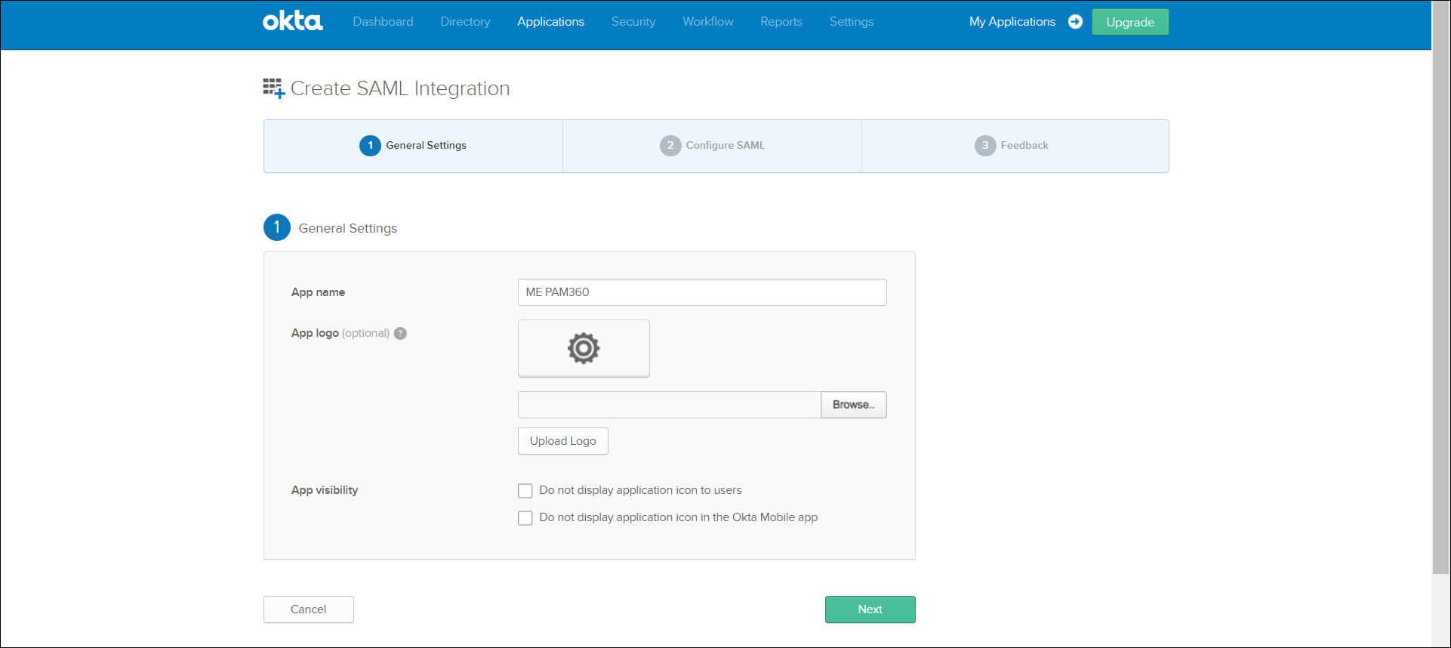Check 'Do not display icon in Okta Mobile app'
The height and width of the screenshot is (648, 1451).
pos(525,518)
